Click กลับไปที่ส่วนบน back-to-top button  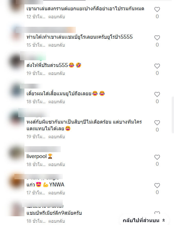click(x=144, y=220)
